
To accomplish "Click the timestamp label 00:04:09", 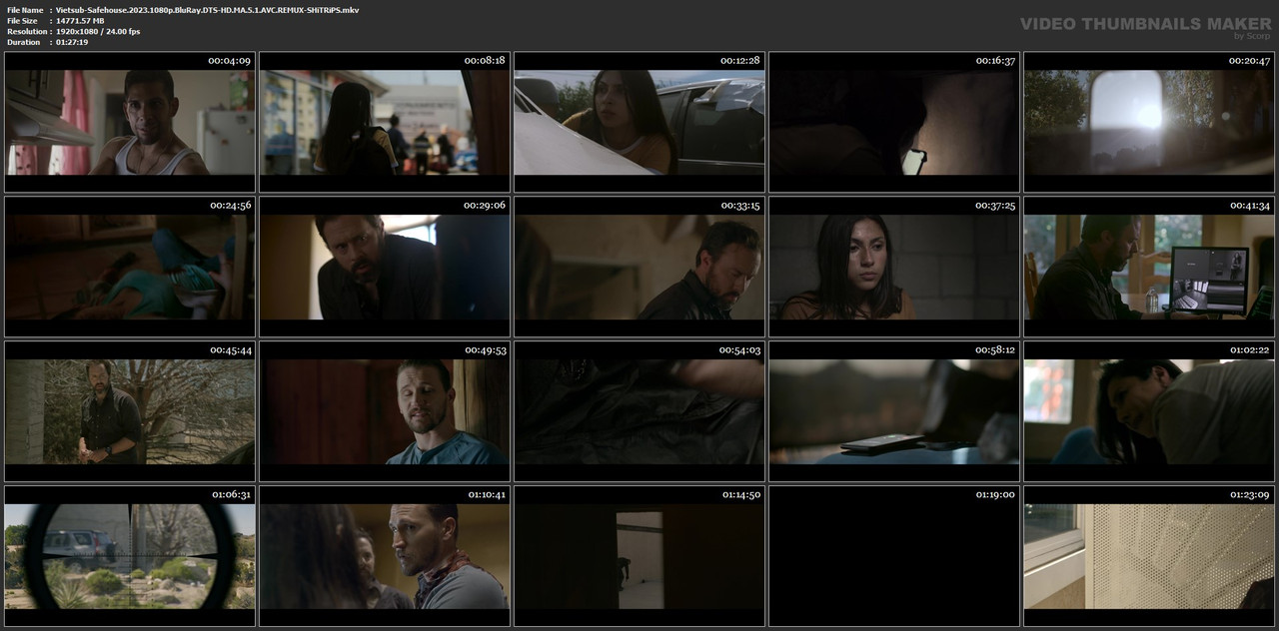I will tap(229, 61).
